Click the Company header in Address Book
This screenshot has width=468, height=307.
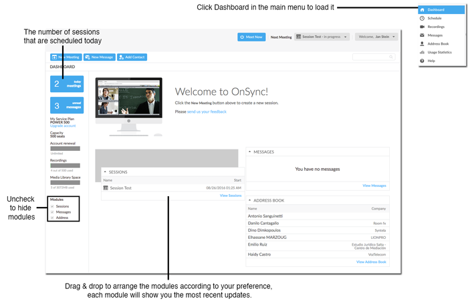pos(378,209)
